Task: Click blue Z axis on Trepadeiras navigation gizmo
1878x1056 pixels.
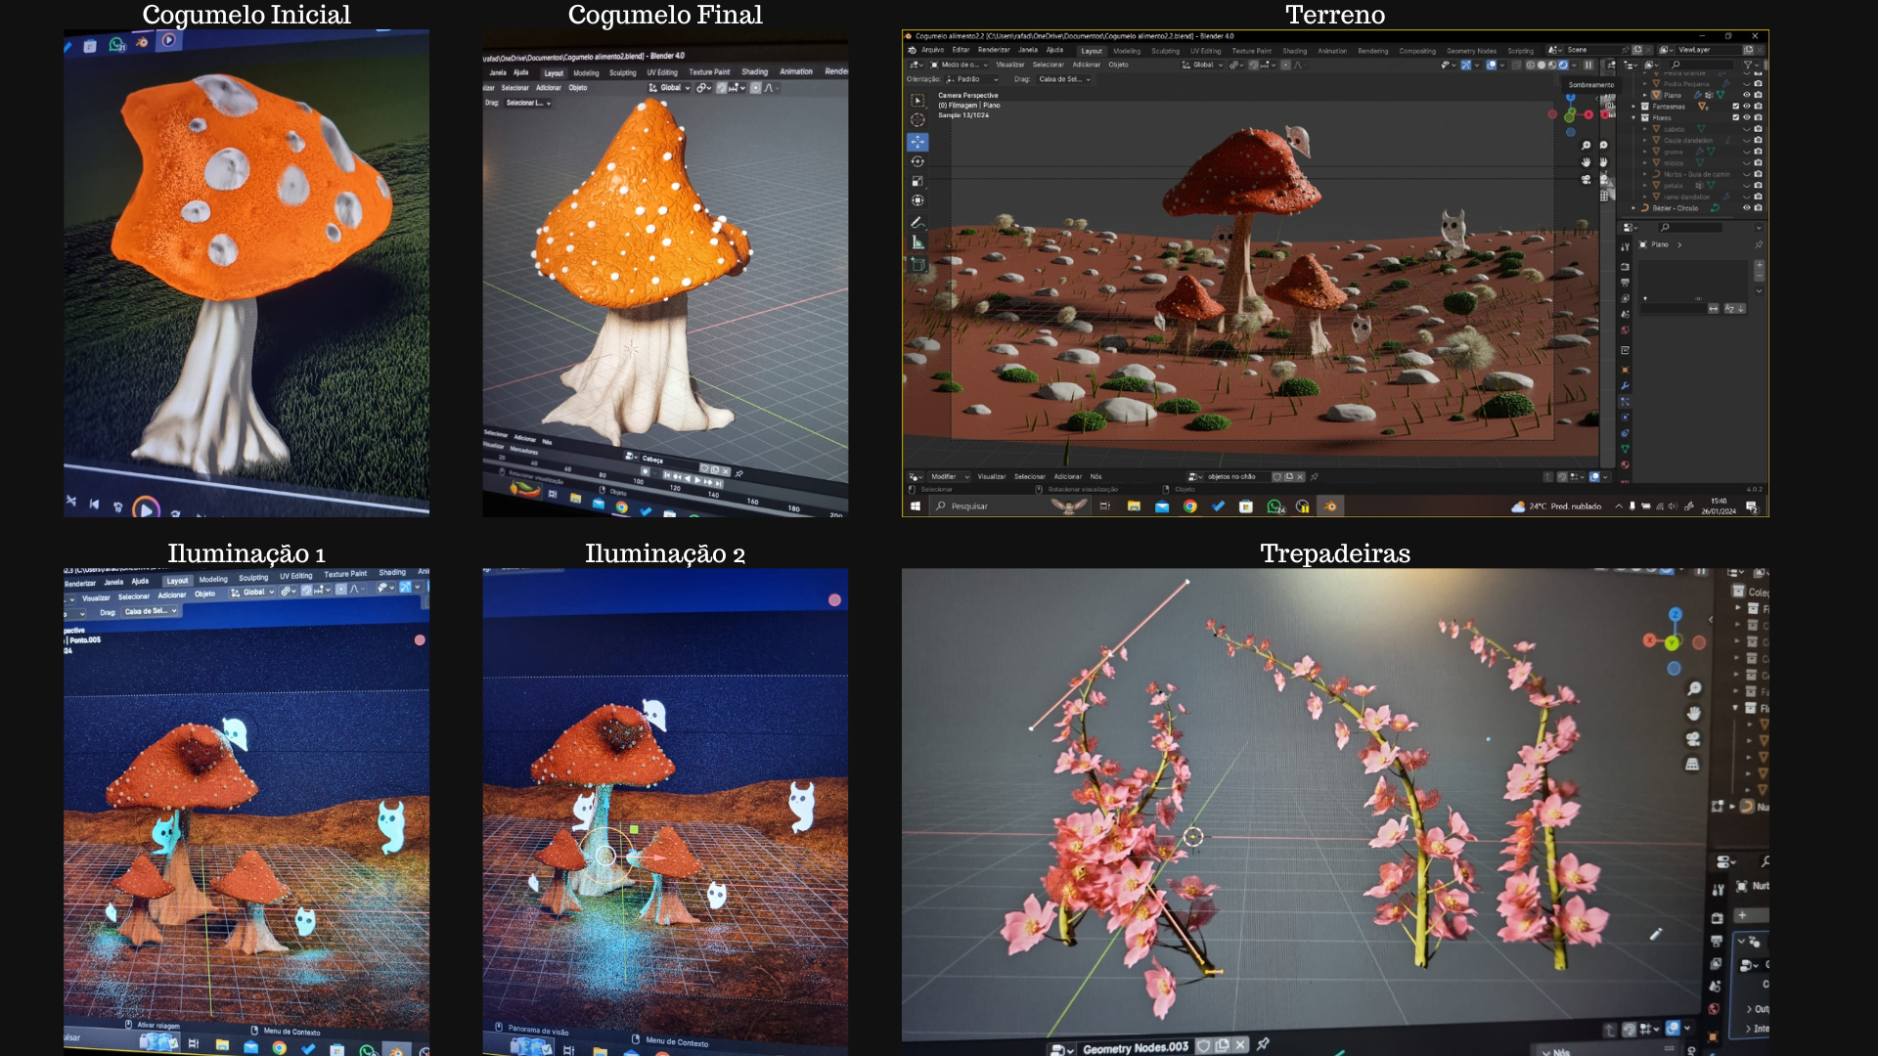Action: 1675,614
